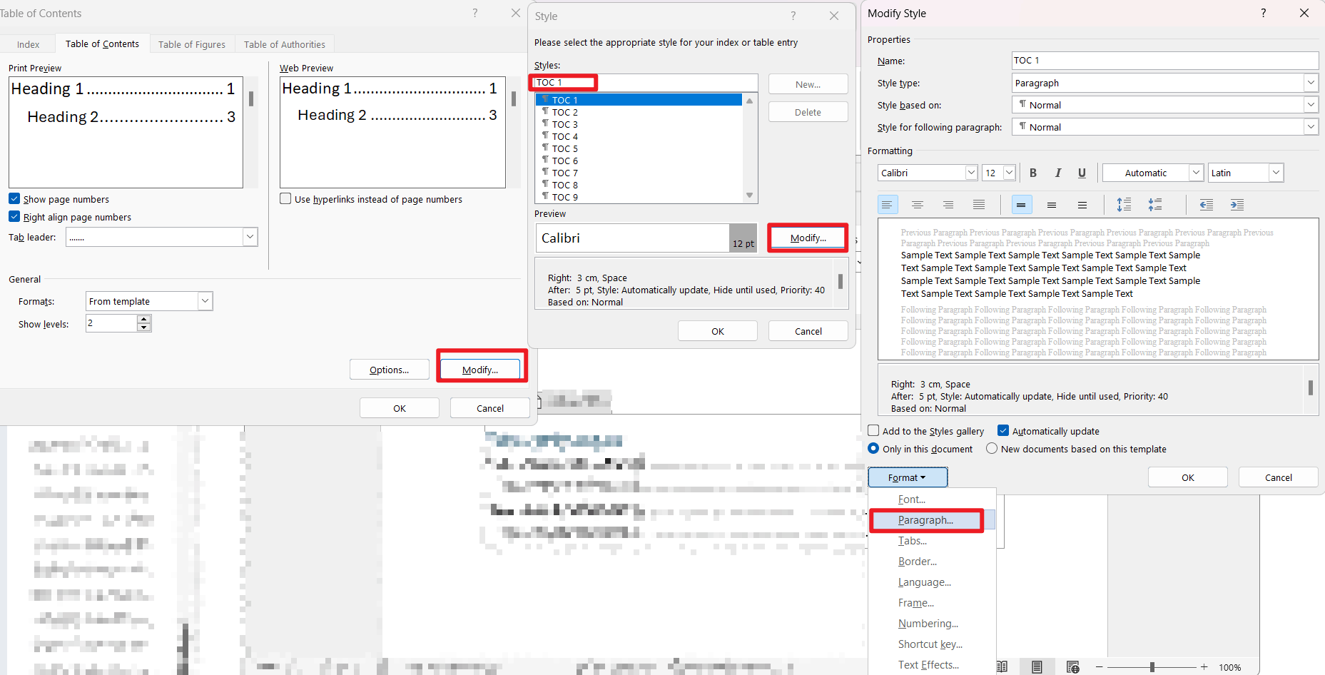Center paragraph in Modify Style
This screenshot has width=1325, height=675.
click(x=918, y=205)
